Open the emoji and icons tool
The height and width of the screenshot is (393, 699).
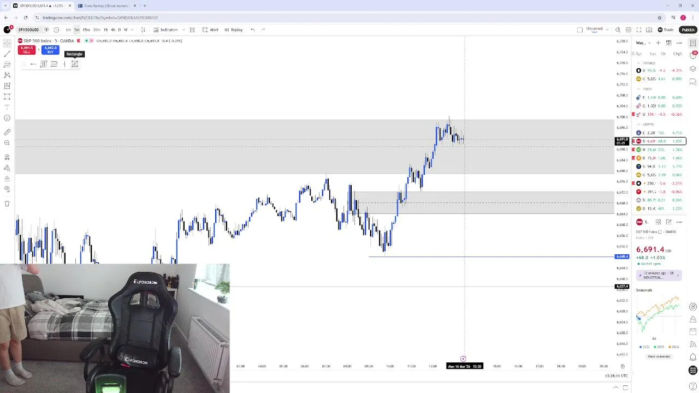click(x=7, y=118)
